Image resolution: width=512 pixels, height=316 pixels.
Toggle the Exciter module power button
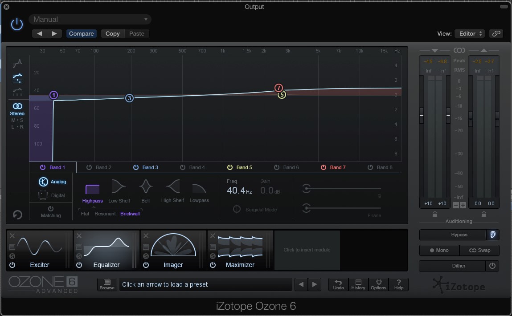(12, 265)
